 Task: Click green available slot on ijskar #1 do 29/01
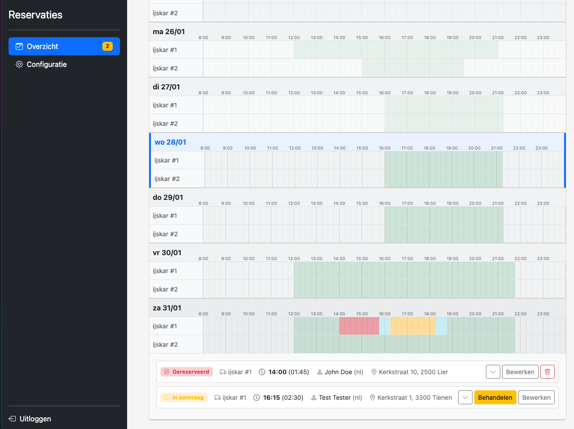444,216
